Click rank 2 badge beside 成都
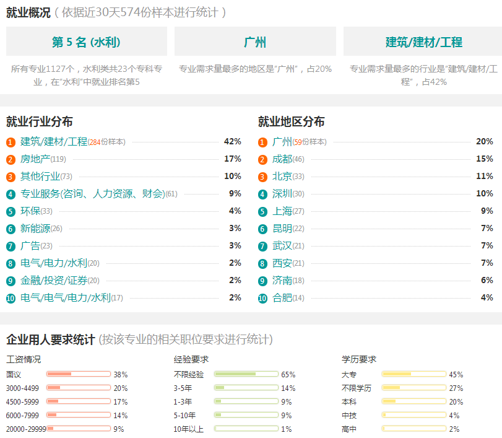 coord(262,160)
